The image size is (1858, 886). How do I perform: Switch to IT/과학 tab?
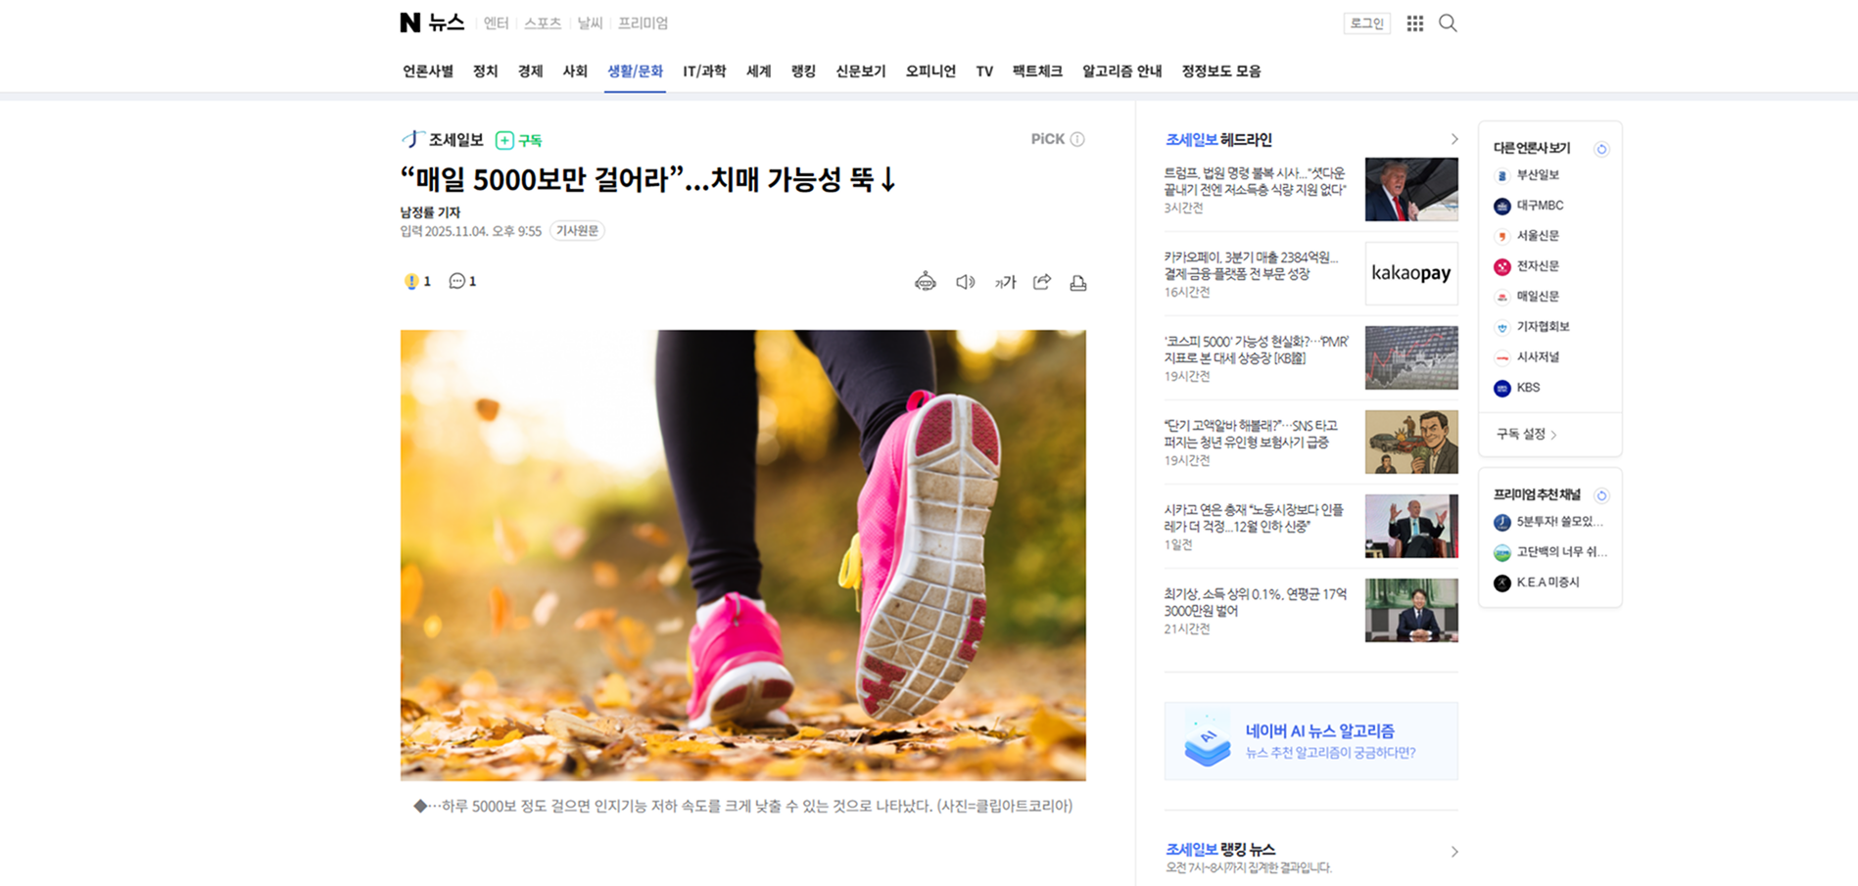coord(704,70)
